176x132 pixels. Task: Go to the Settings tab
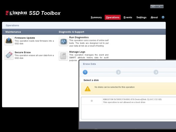click(x=141, y=17)
